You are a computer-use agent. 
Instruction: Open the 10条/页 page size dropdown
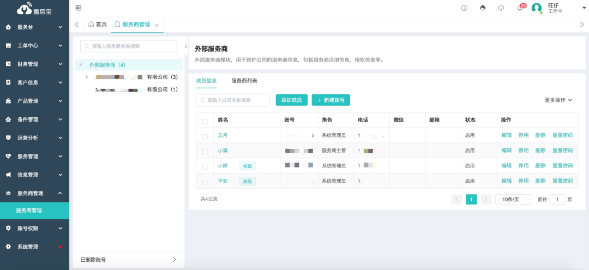(513, 200)
